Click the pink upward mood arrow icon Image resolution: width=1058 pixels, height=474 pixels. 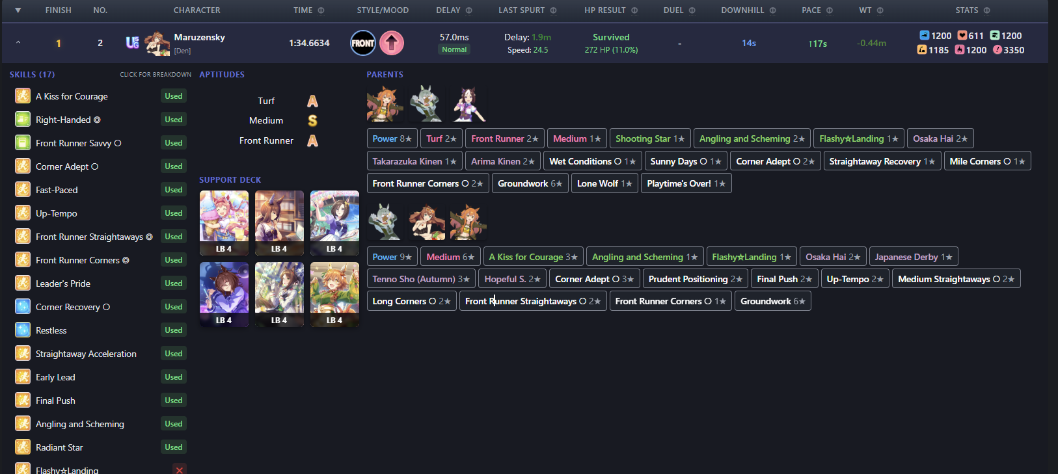(392, 43)
